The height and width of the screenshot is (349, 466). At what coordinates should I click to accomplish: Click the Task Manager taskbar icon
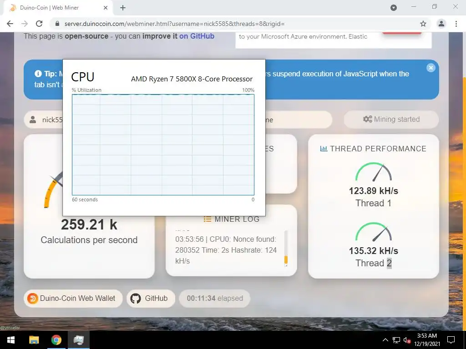[x=78, y=340]
